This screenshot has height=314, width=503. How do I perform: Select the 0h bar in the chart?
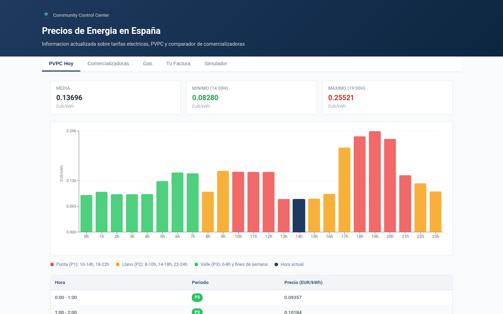tap(86, 214)
